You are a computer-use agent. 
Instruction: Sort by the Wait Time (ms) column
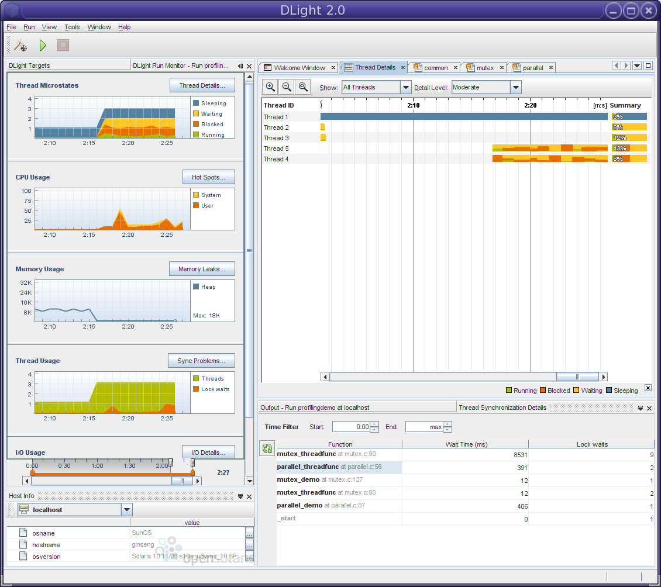pyautogui.click(x=466, y=444)
